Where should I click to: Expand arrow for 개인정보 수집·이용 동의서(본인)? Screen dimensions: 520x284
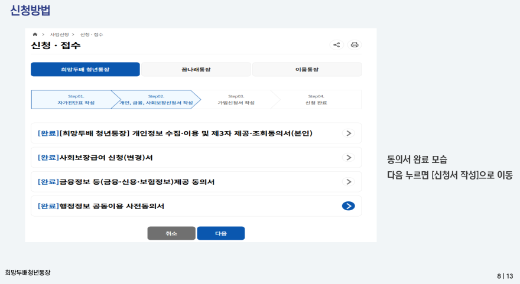(x=349, y=133)
